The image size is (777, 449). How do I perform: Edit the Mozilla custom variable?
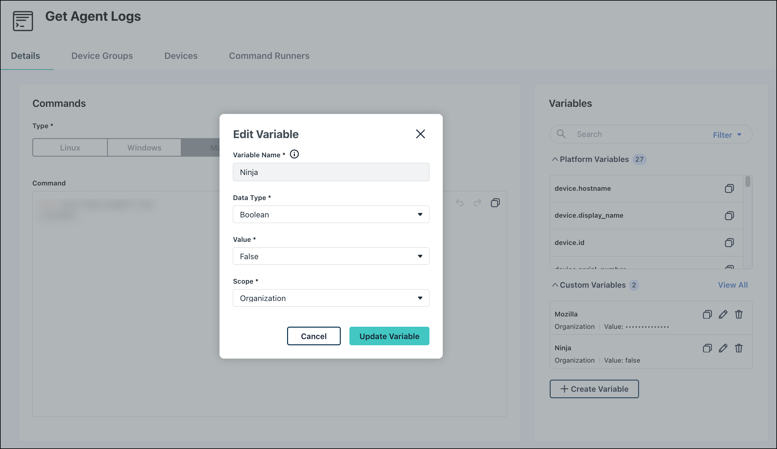pyautogui.click(x=723, y=315)
